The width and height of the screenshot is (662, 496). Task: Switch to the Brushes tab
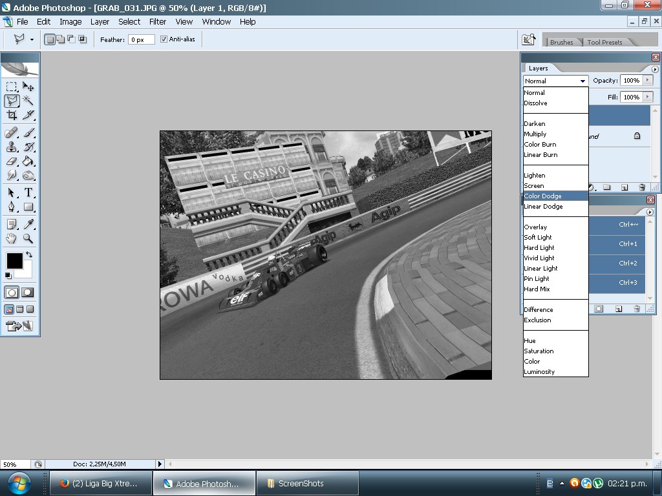point(562,42)
